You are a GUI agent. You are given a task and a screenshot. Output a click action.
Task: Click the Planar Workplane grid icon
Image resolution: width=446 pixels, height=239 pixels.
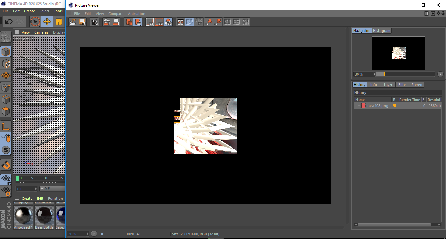(6, 191)
